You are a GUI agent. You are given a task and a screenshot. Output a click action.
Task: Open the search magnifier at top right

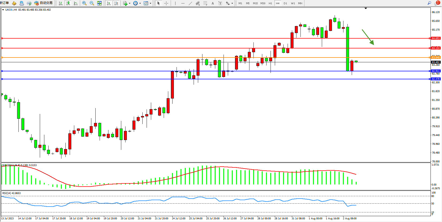pos(429,3)
